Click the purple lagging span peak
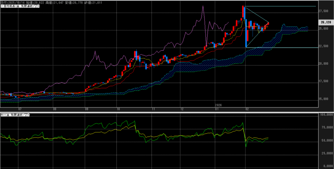The width and height of the screenshot is (334, 169). tap(203, 6)
